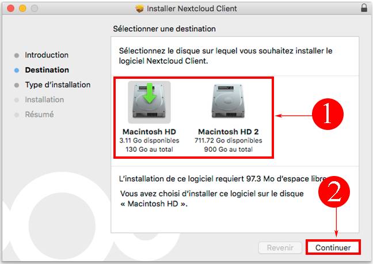Select the Type d'installation step

pos(58,85)
